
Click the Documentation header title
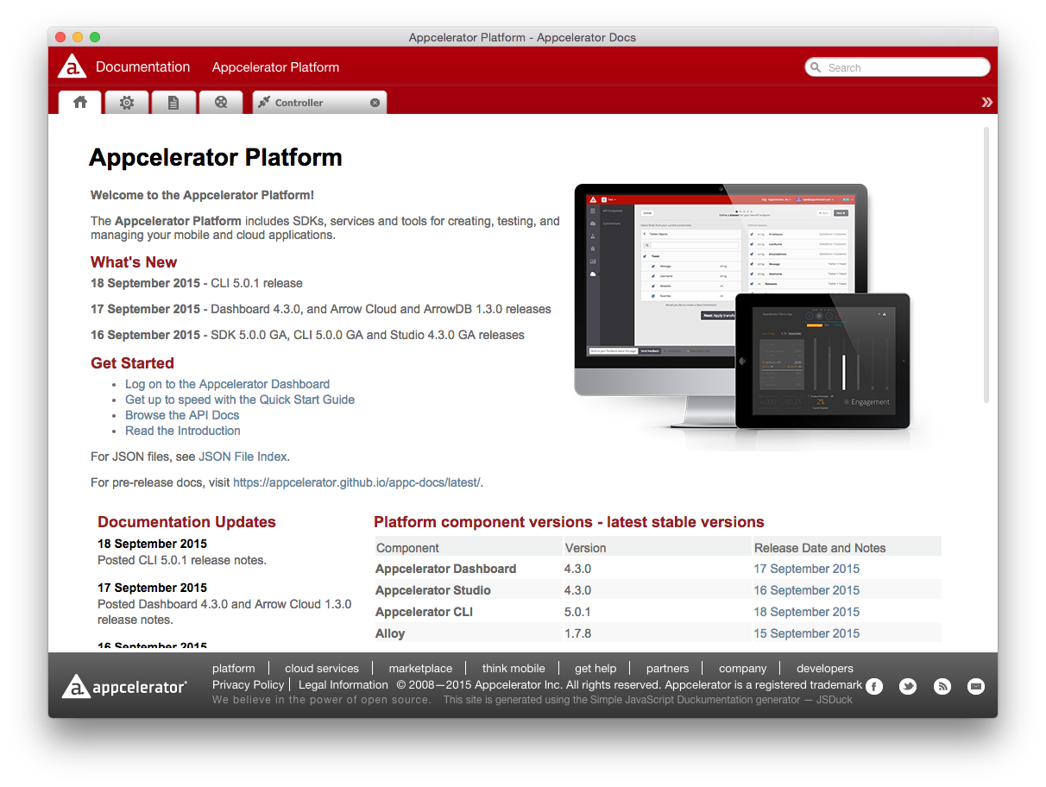coord(142,66)
